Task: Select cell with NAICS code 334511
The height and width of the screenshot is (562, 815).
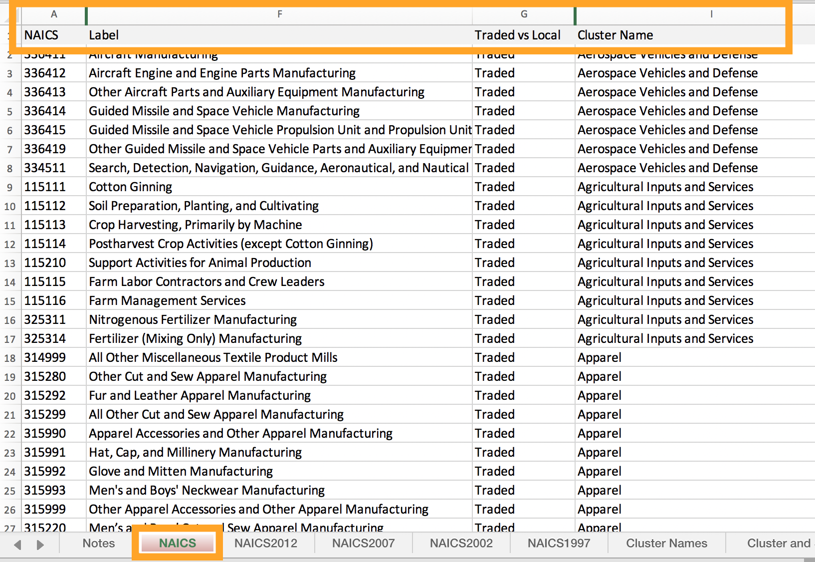Action: coord(54,168)
